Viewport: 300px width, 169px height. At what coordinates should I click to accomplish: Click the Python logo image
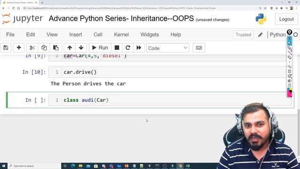pyautogui.click(x=261, y=19)
